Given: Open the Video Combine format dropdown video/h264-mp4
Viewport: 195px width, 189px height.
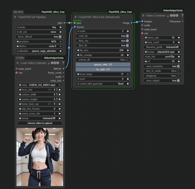Looking at the screenshot, I should point(162,52).
